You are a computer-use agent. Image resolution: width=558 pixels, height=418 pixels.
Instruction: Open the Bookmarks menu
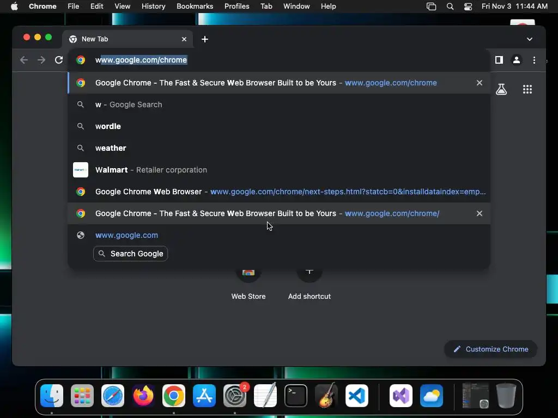pyautogui.click(x=195, y=7)
